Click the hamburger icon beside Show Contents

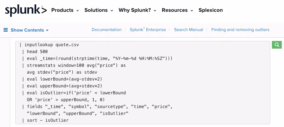[x=5, y=30]
